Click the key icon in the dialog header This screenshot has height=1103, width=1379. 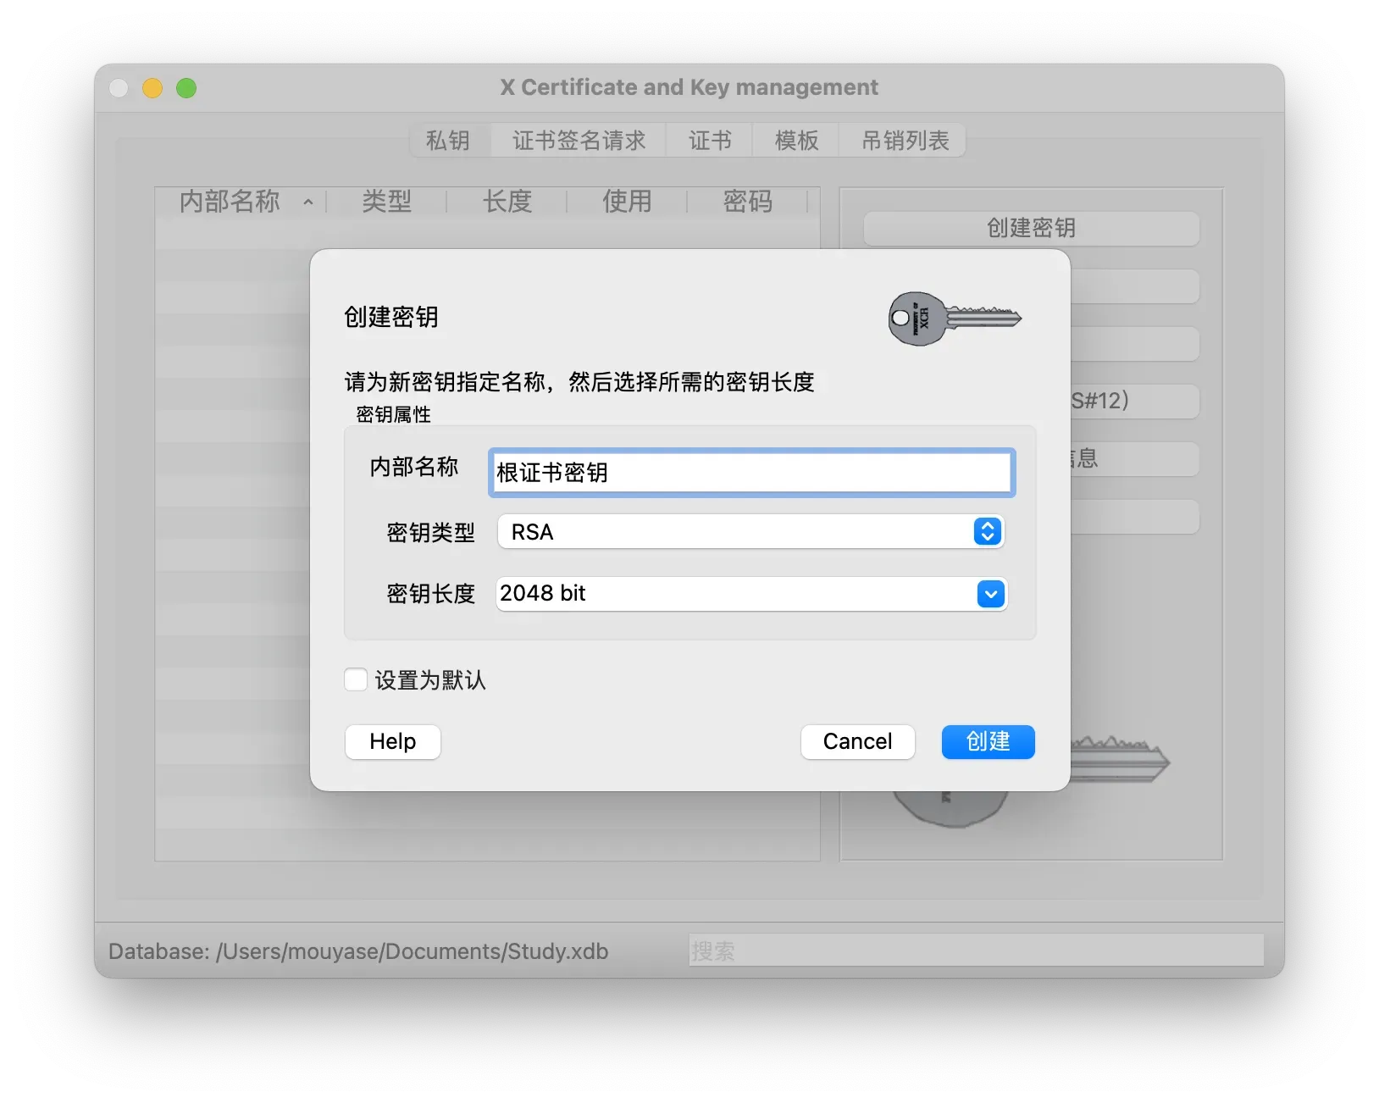[x=954, y=319]
